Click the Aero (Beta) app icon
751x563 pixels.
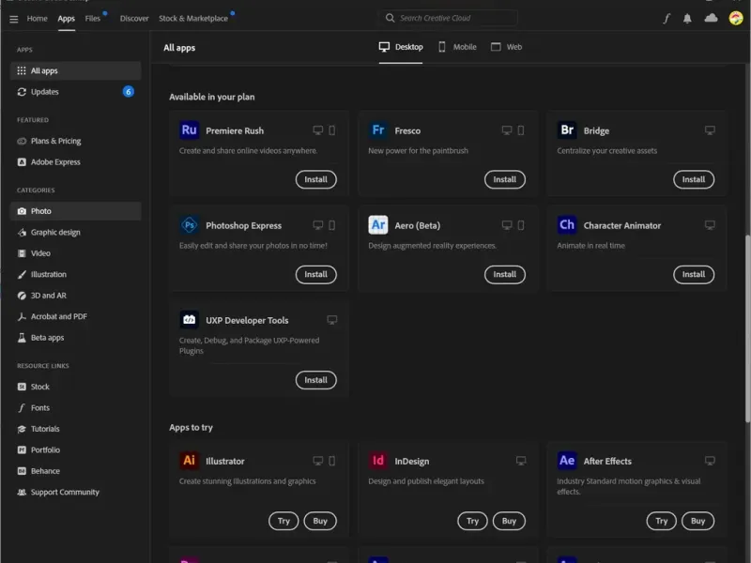[378, 224]
